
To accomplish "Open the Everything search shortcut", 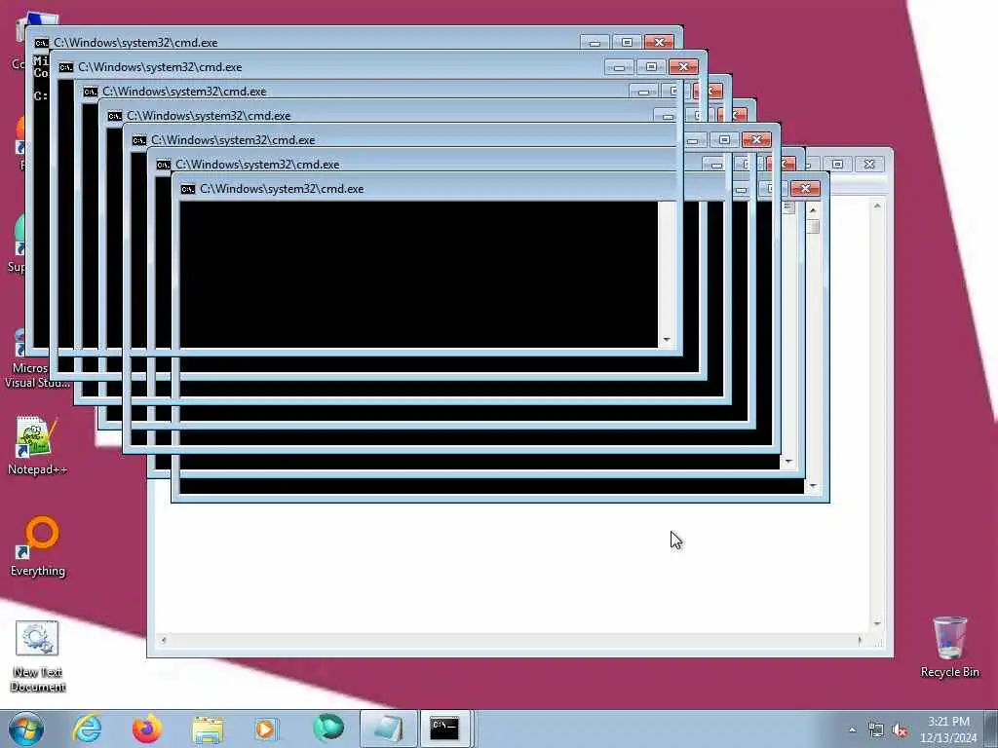I will point(38,545).
